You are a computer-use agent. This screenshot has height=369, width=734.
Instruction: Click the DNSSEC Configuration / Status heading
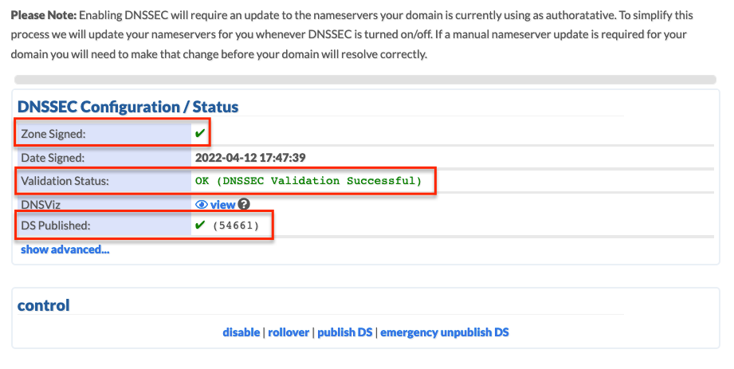[128, 107]
